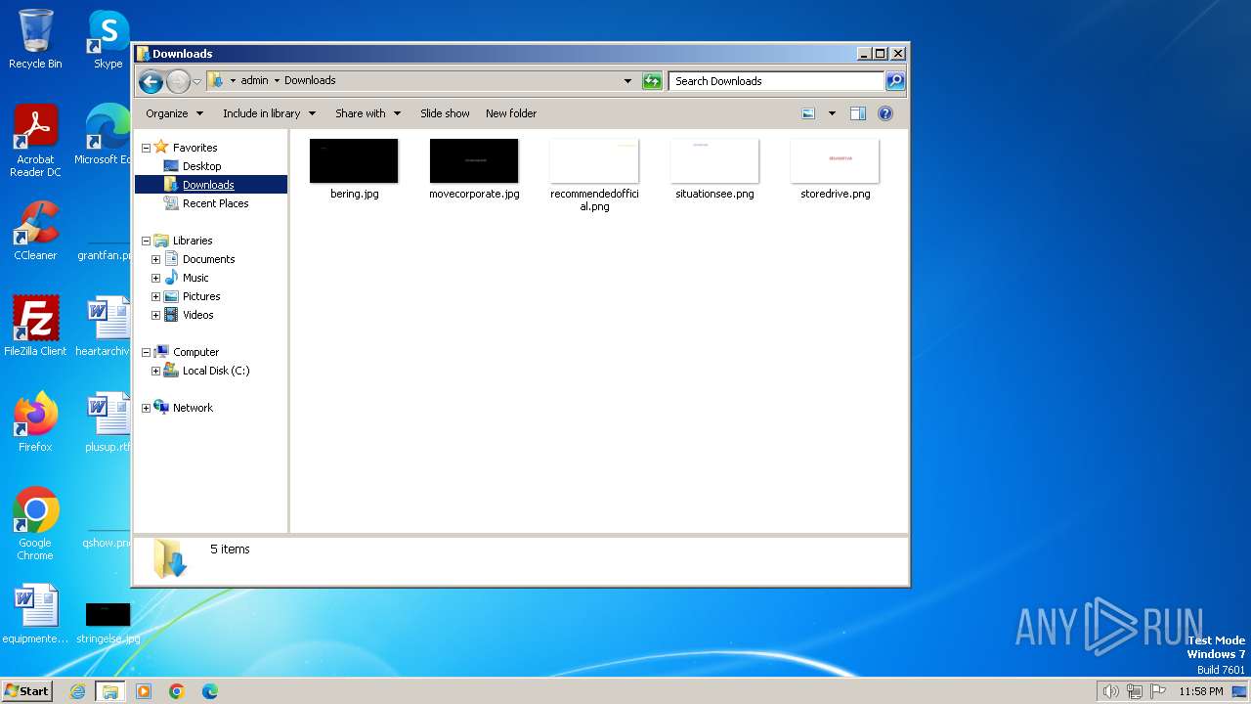
Task: Open Internet Explorer from taskbar
Action: pos(77,691)
